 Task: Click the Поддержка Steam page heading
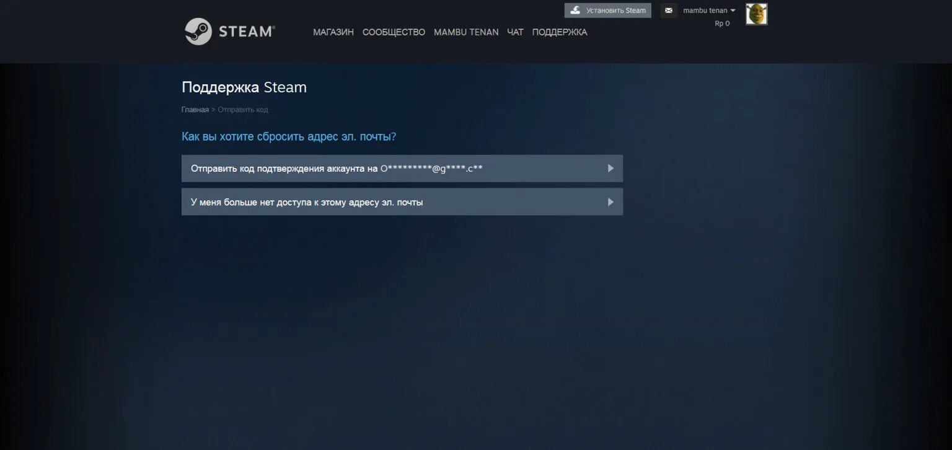tap(244, 87)
